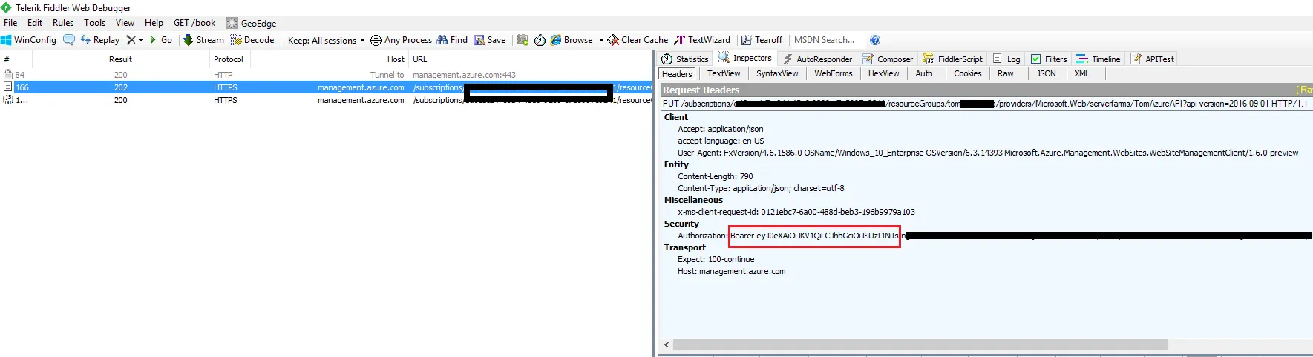Open the Rules menu
This screenshot has width=1313, height=357.
coord(63,23)
